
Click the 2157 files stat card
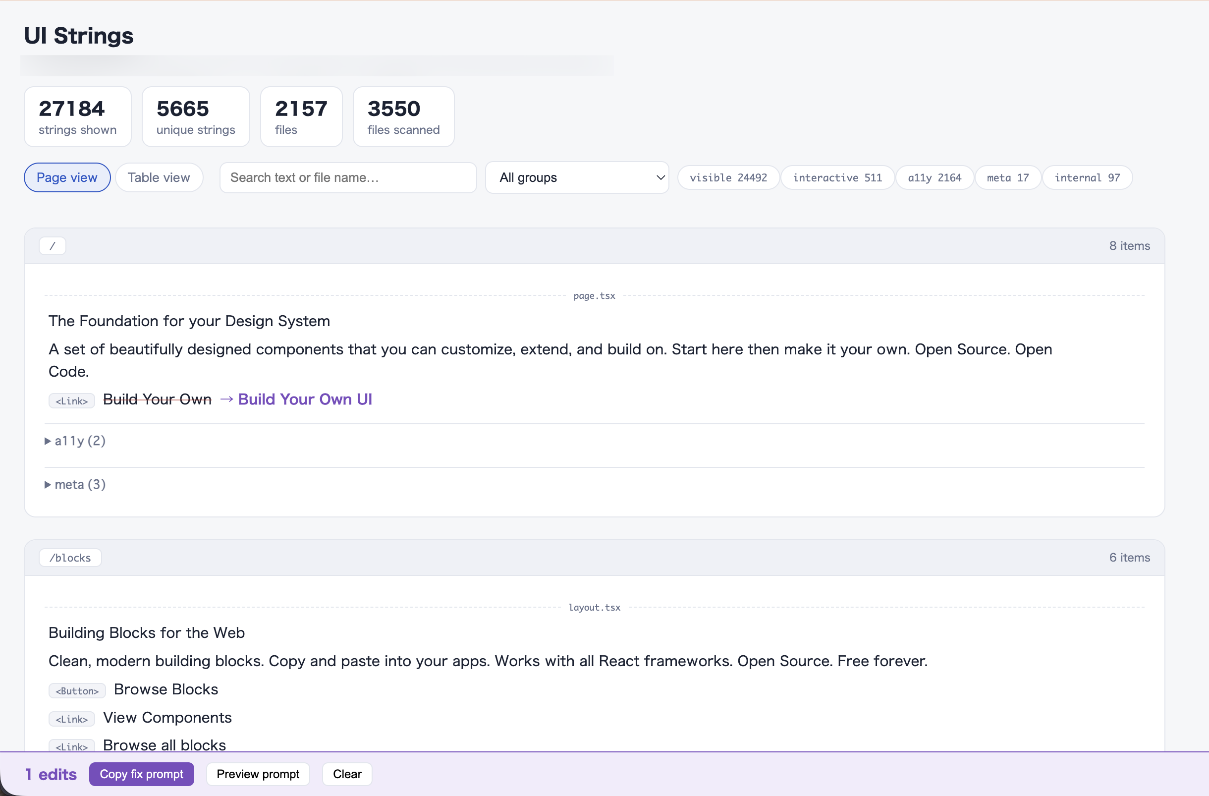[302, 117]
